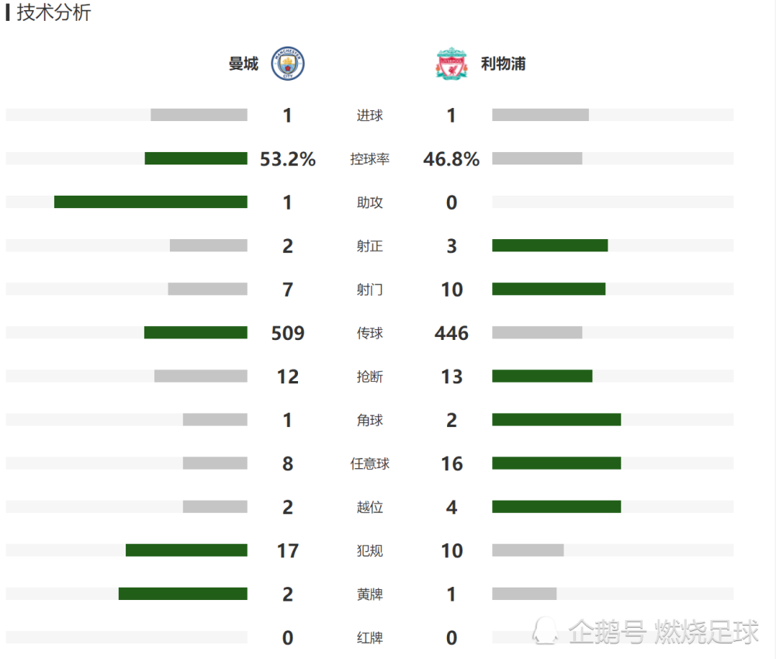The image size is (776, 659).
Task: Click the 黄牌 stat label
Action: tap(369, 594)
